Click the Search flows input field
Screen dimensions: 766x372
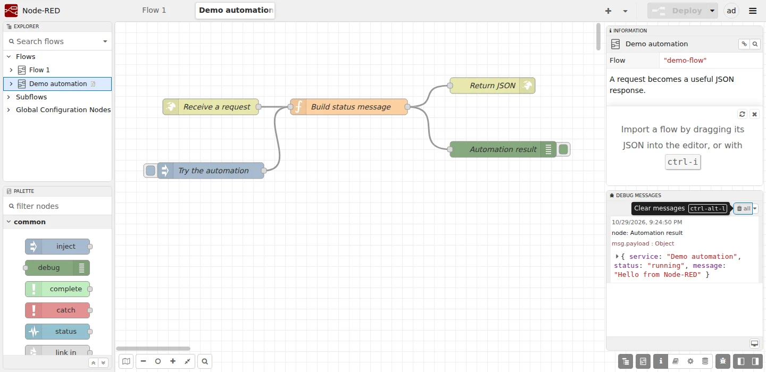pyautogui.click(x=52, y=41)
